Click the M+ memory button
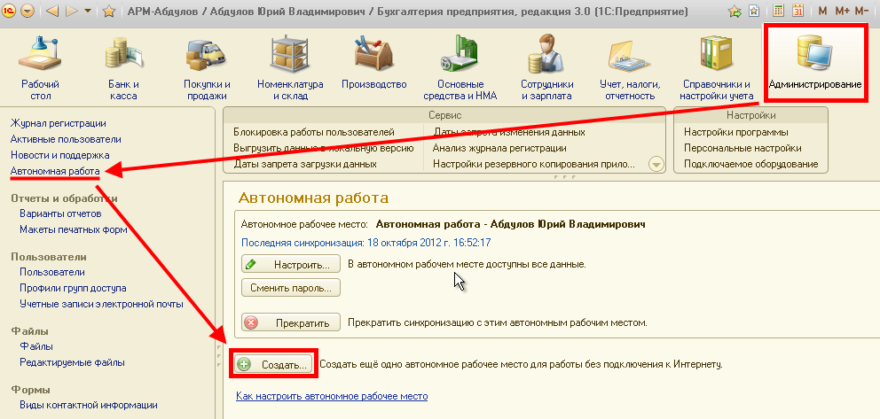 tap(842, 11)
